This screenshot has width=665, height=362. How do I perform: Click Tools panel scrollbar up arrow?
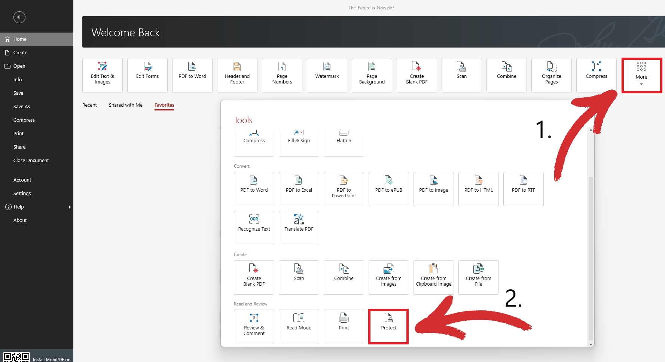(x=591, y=130)
